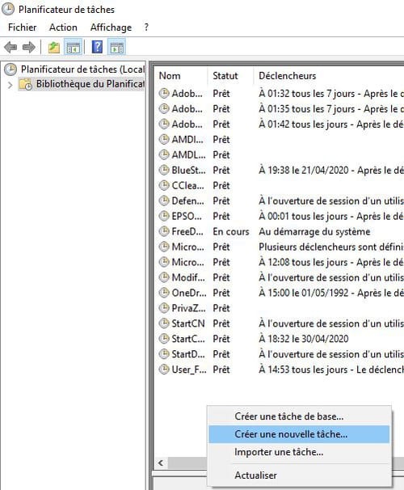Image resolution: width=404 pixels, height=490 pixels.
Task: Toggle the Action pane toolbar icon
Action: pyautogui.click(x=117, y=48)
